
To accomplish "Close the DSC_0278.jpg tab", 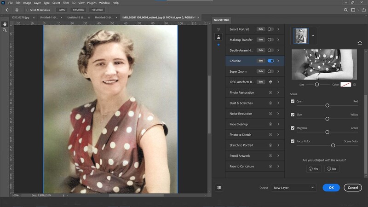I will coord(34,17).
